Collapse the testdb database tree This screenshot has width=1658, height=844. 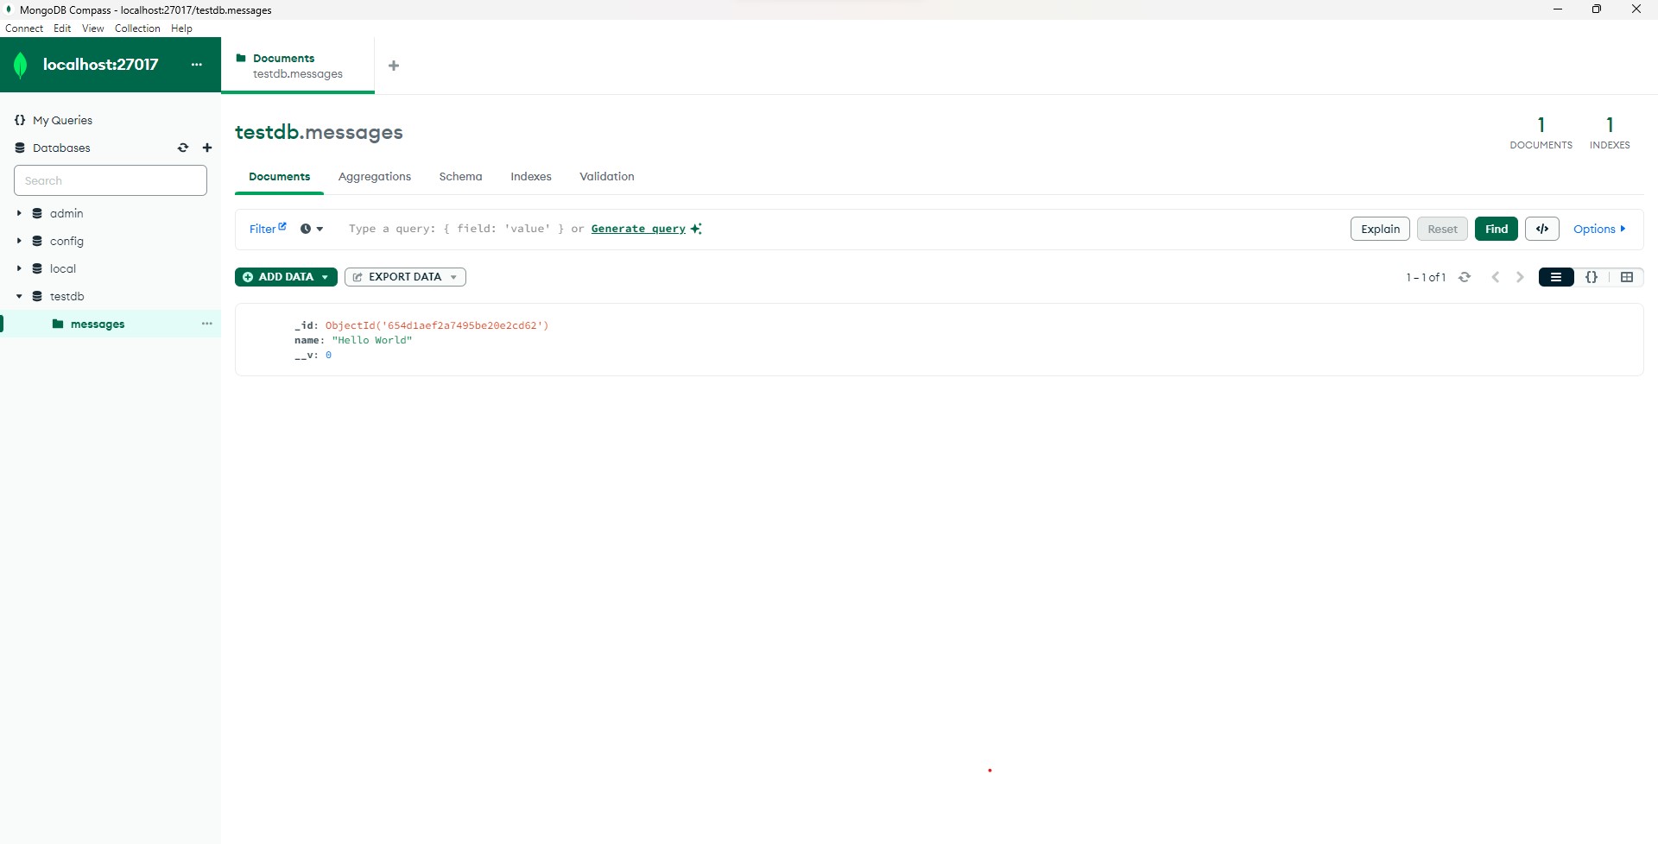click(x=19, y=296)
